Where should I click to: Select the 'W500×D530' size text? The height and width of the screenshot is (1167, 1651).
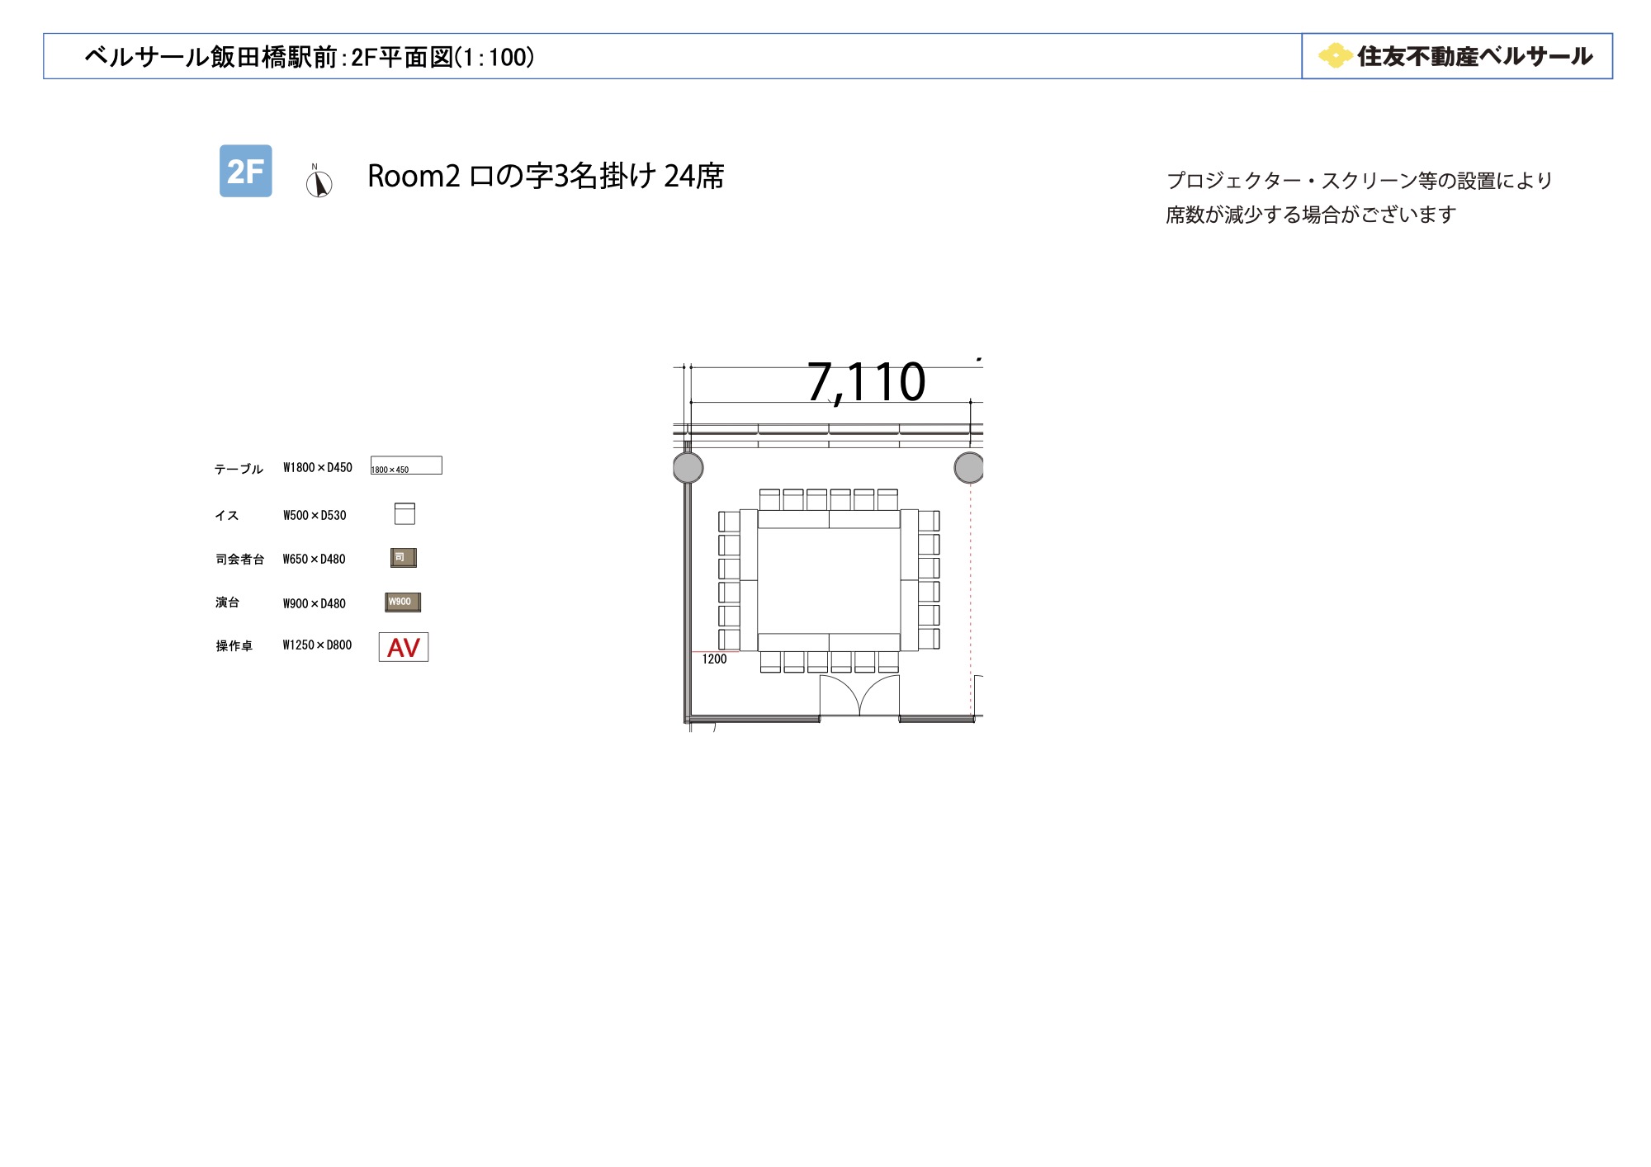click(315, 515)
